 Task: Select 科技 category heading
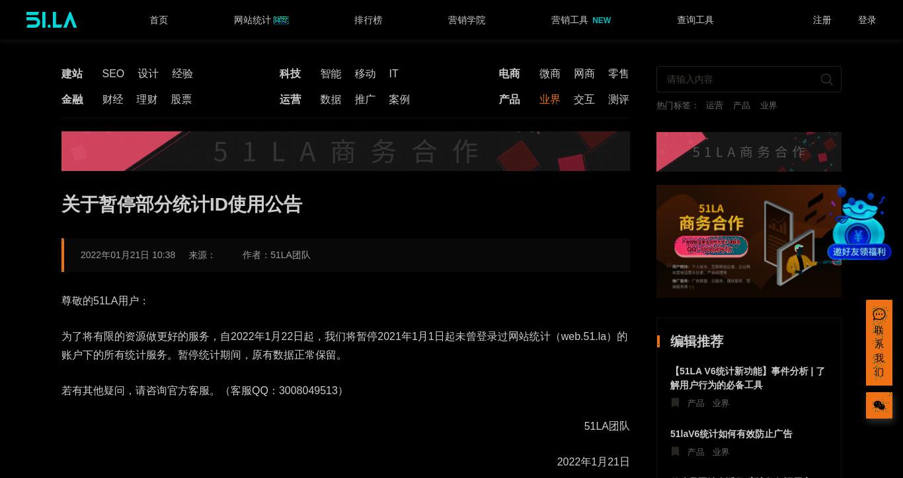pos(290,74)
